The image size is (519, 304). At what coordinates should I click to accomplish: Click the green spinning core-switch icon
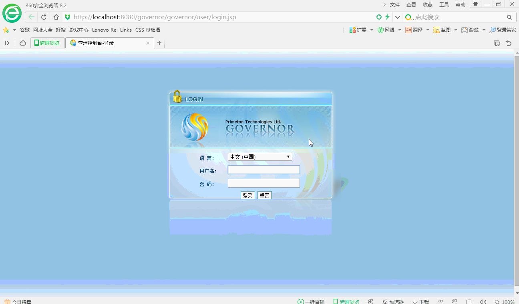click(379, 17)
